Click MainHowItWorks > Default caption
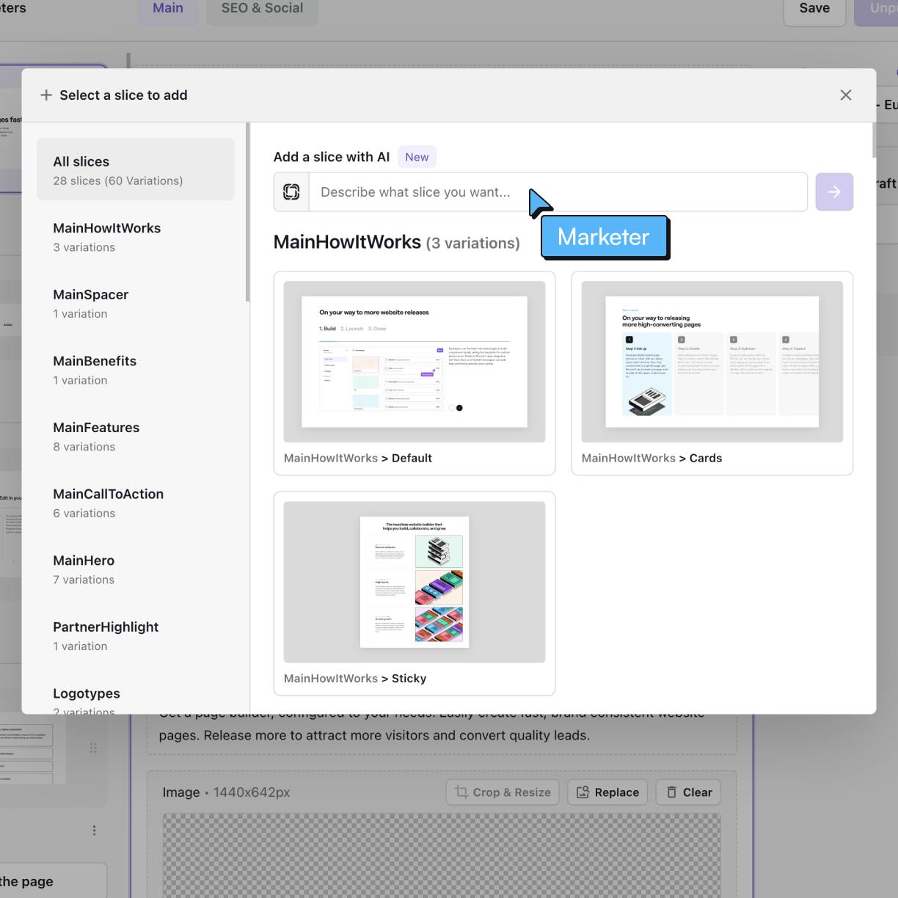The height and width of the screenshot is (898, 898). [x=358, y=458]
